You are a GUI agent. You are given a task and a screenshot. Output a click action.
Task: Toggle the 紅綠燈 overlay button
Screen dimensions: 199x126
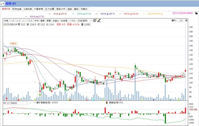pos(64,20)
